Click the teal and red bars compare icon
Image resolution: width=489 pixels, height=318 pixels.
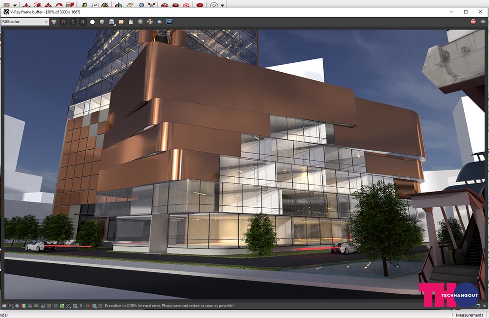(x=94, y=306)
